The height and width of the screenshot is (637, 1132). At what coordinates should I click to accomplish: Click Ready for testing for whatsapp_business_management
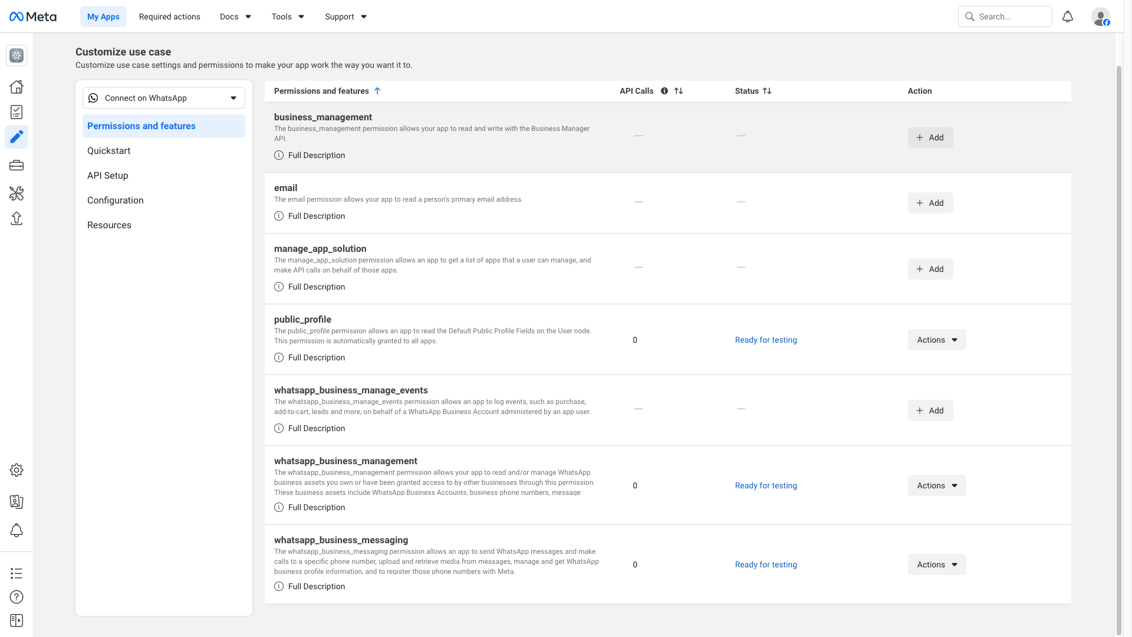(x=766, y=485)
